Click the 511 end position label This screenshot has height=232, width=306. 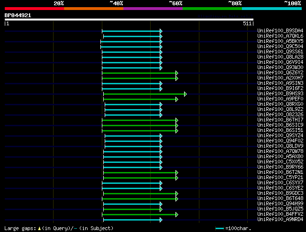click(x=248, y=23)
